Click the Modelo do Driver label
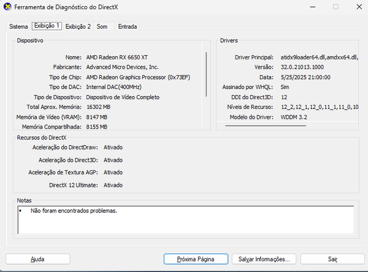The width and height of the screenshot is (368, 272). click(251, 117)
